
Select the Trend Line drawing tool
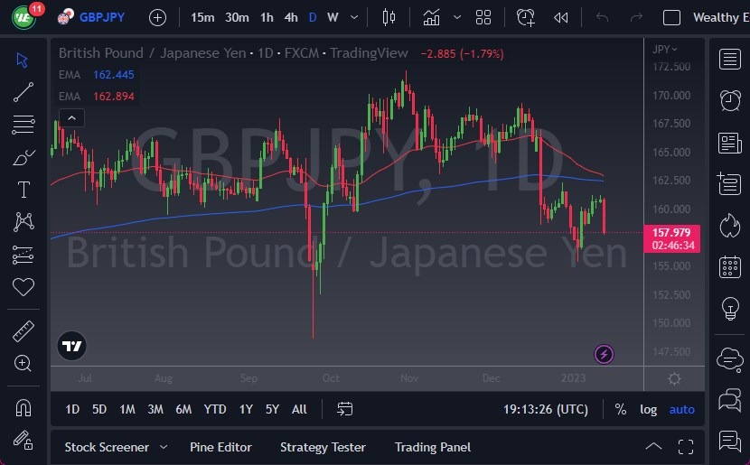coord(23,91)
